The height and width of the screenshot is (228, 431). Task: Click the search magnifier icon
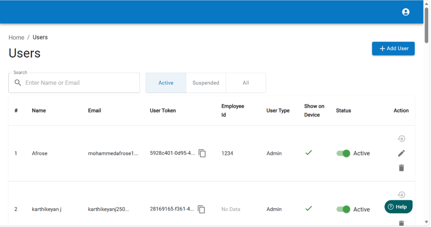tap(18, 83)
